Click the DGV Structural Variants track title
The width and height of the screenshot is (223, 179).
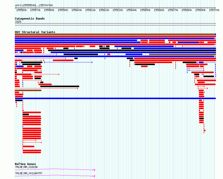pos(35,32)
